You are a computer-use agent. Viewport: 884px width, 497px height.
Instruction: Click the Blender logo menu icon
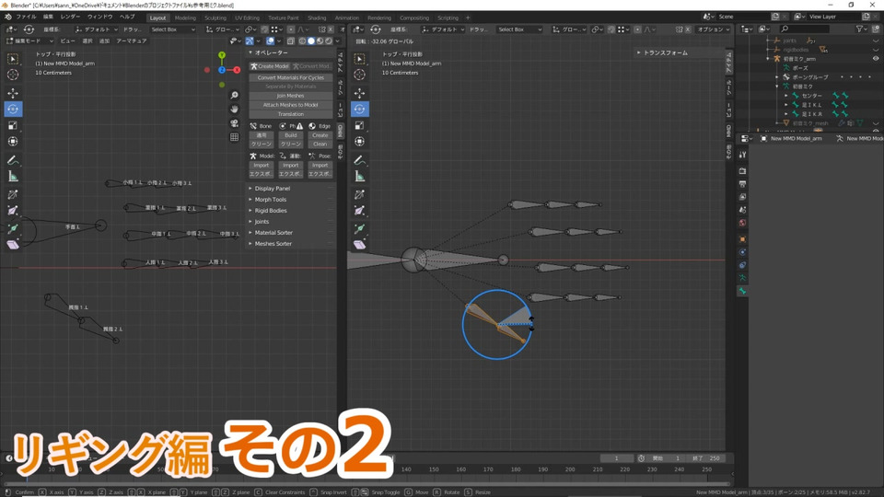(7, 17)
